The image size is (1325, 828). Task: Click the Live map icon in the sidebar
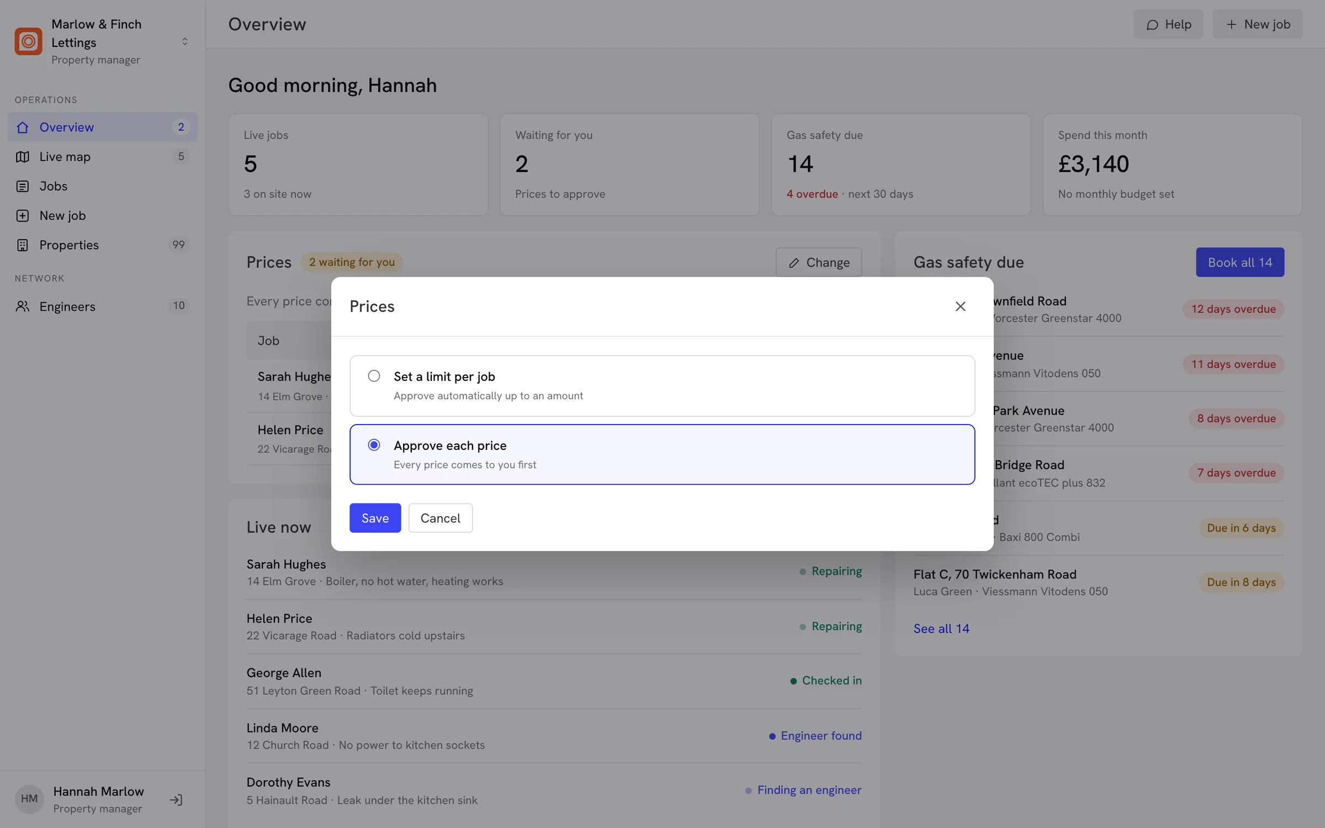(x=23, y=157)
